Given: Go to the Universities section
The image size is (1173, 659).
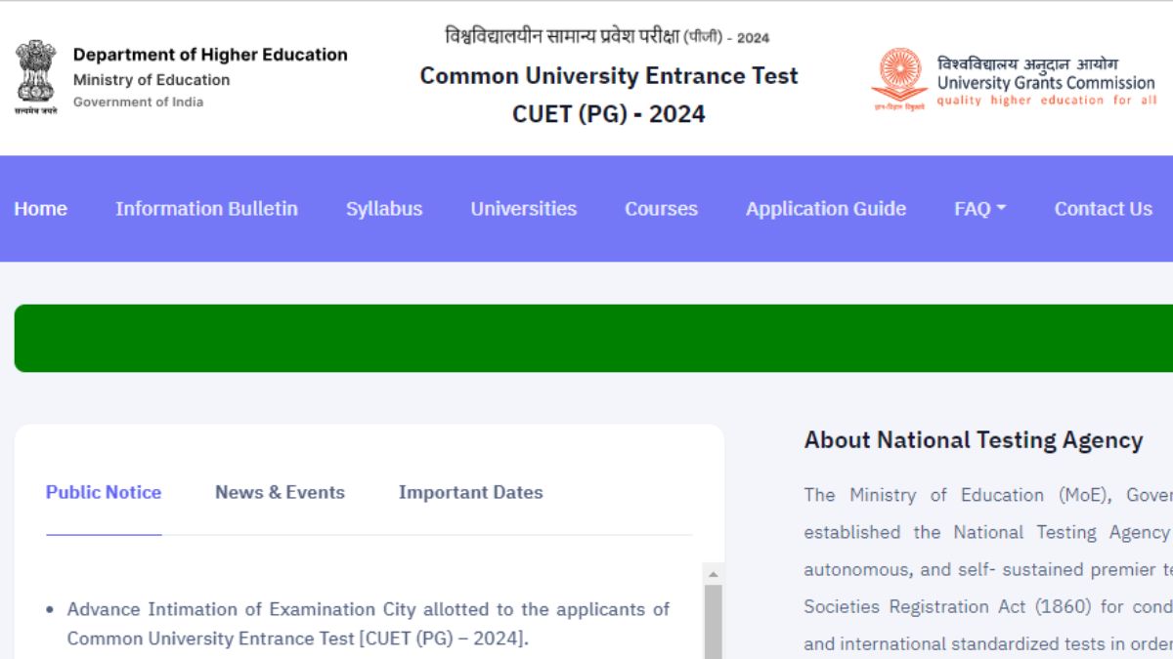Looking at the screenshot, I should click(x=524, y=208).
